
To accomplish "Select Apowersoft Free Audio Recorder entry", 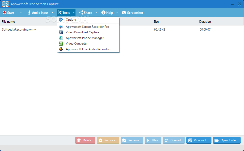I will (x=88, y=49).
